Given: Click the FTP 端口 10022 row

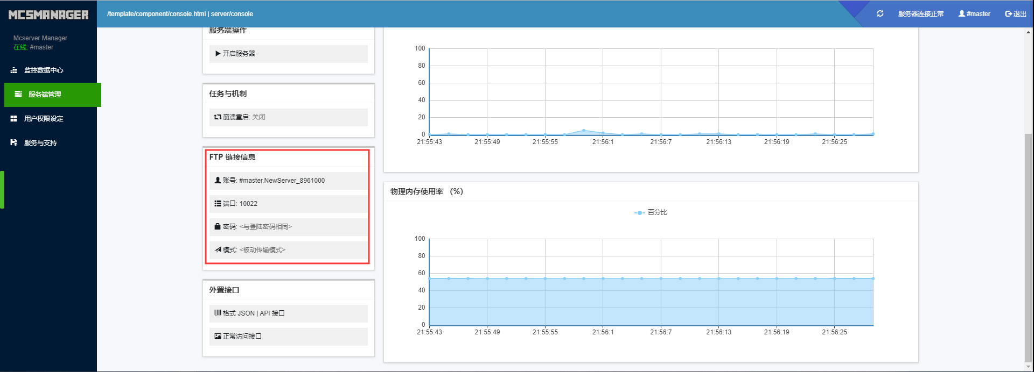Looking at the screenshot, I should point(288,204).
